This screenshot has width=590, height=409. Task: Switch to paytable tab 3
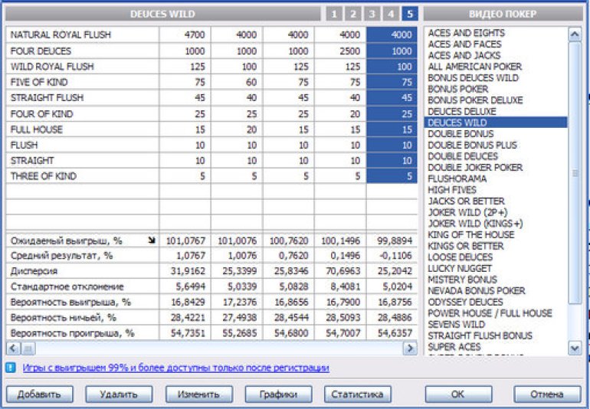pos(372,14)
